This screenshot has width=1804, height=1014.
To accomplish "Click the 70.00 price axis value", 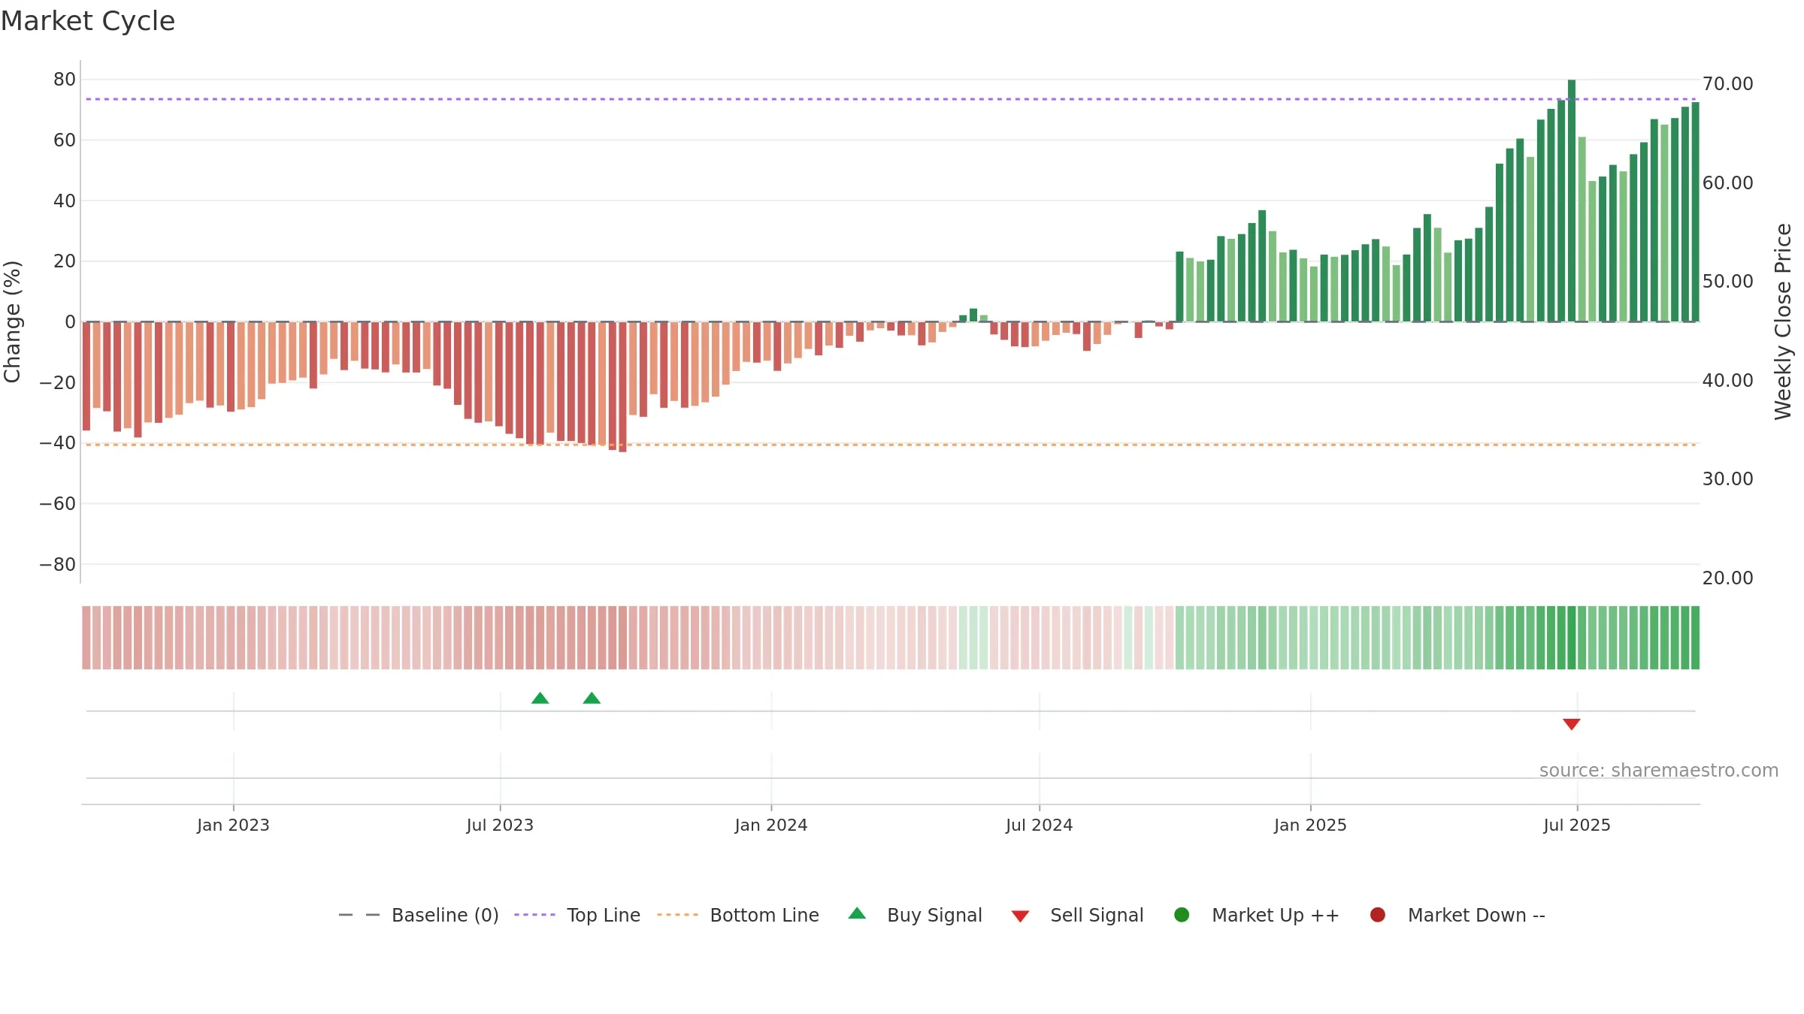I will pyautogui.click(x=1727, y=83).
